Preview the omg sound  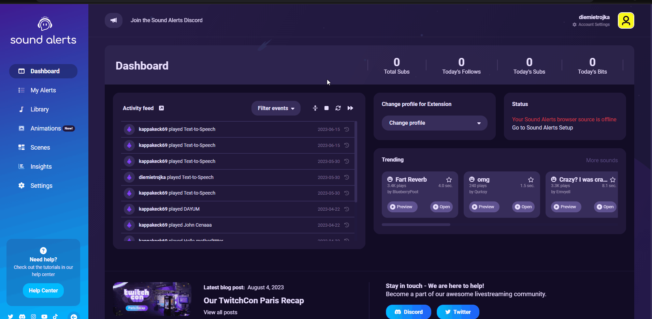pos(484,207)
